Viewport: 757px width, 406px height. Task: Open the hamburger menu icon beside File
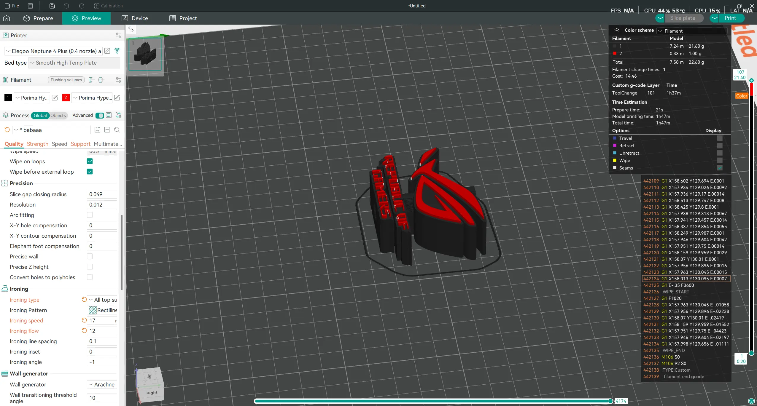tap(30, 6)
